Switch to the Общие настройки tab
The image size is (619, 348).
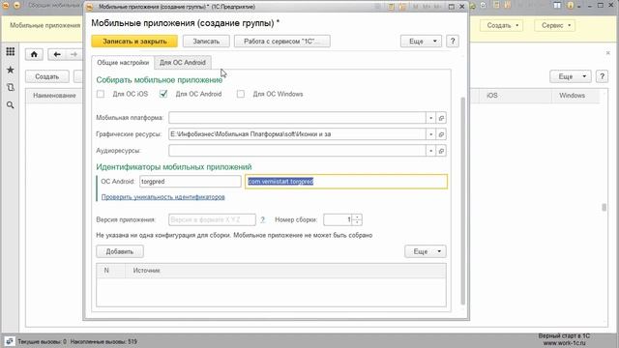click(x=123, y=62)
